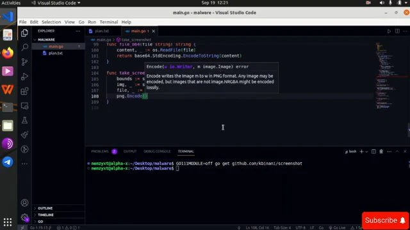The image size is (410, 230).
Task: Open Explorer panel More Actions ellipsis
Action: point(78,31)
